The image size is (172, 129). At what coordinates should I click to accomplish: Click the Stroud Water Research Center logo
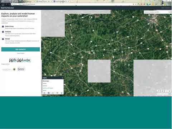pos(21,69)
